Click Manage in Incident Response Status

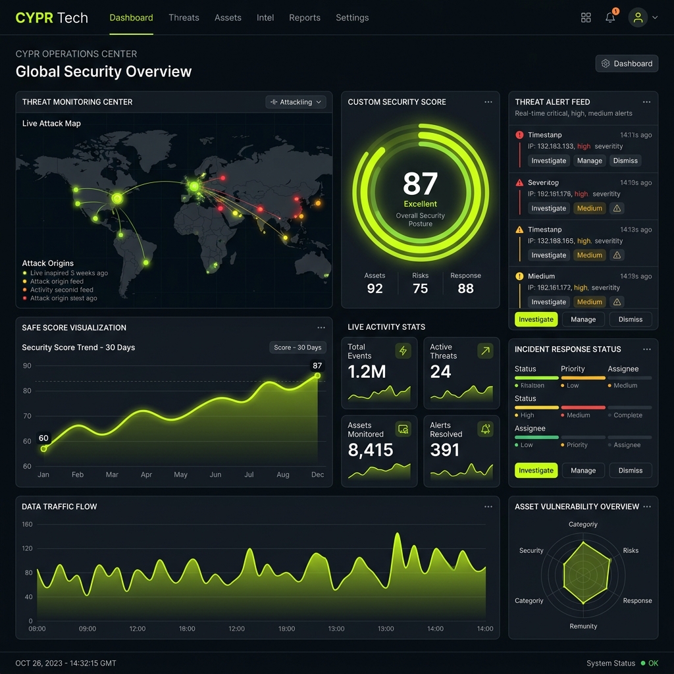(583, 470)
